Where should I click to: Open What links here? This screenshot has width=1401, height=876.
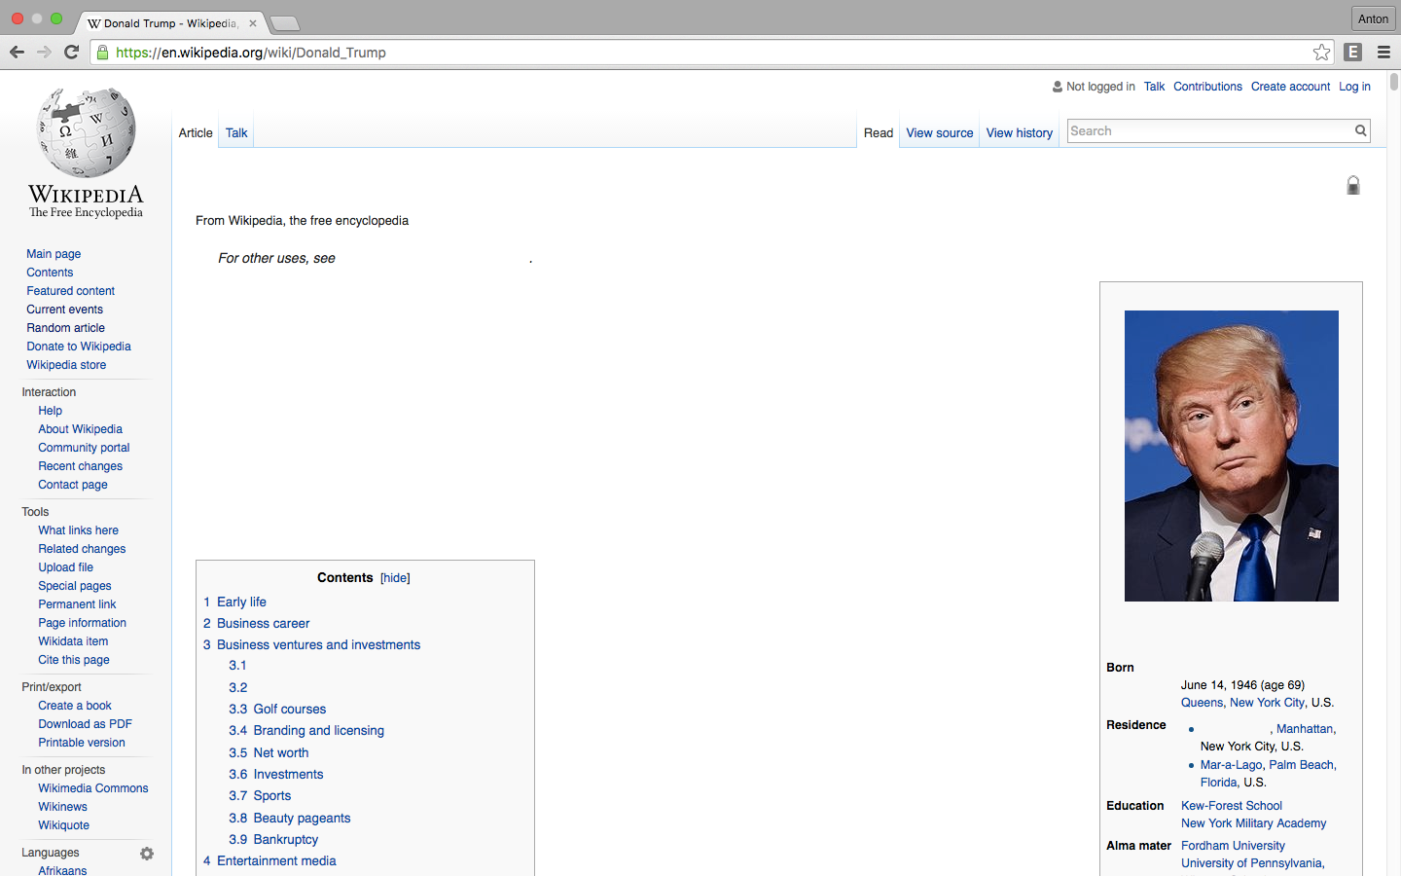tap(78, 530)
